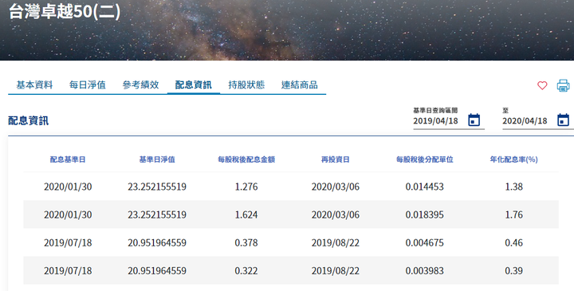
Task: Click the 每股稅後配息金額 column header
Action: [x=246, y=159]
